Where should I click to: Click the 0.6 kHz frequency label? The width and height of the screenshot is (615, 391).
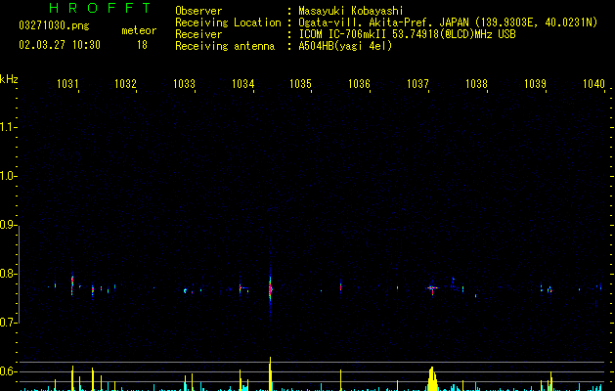pos(8,371)
